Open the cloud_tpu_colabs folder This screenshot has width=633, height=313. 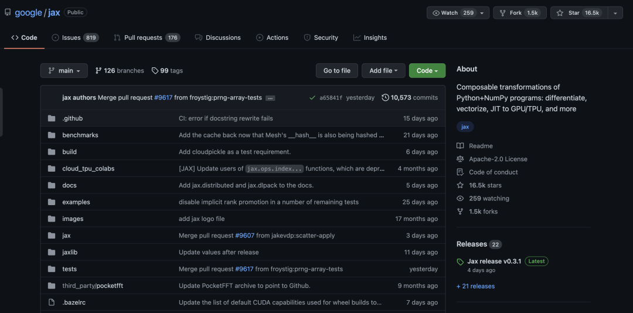[88, 168]
